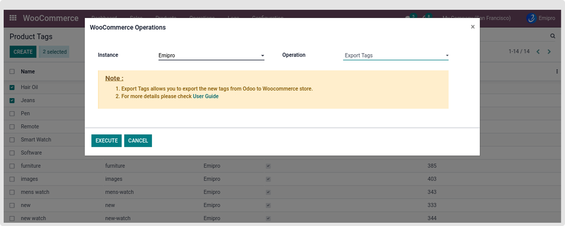Open the apps grid menu icon
The width and height of the screenshot is (565, 226).
pos(13,18)
